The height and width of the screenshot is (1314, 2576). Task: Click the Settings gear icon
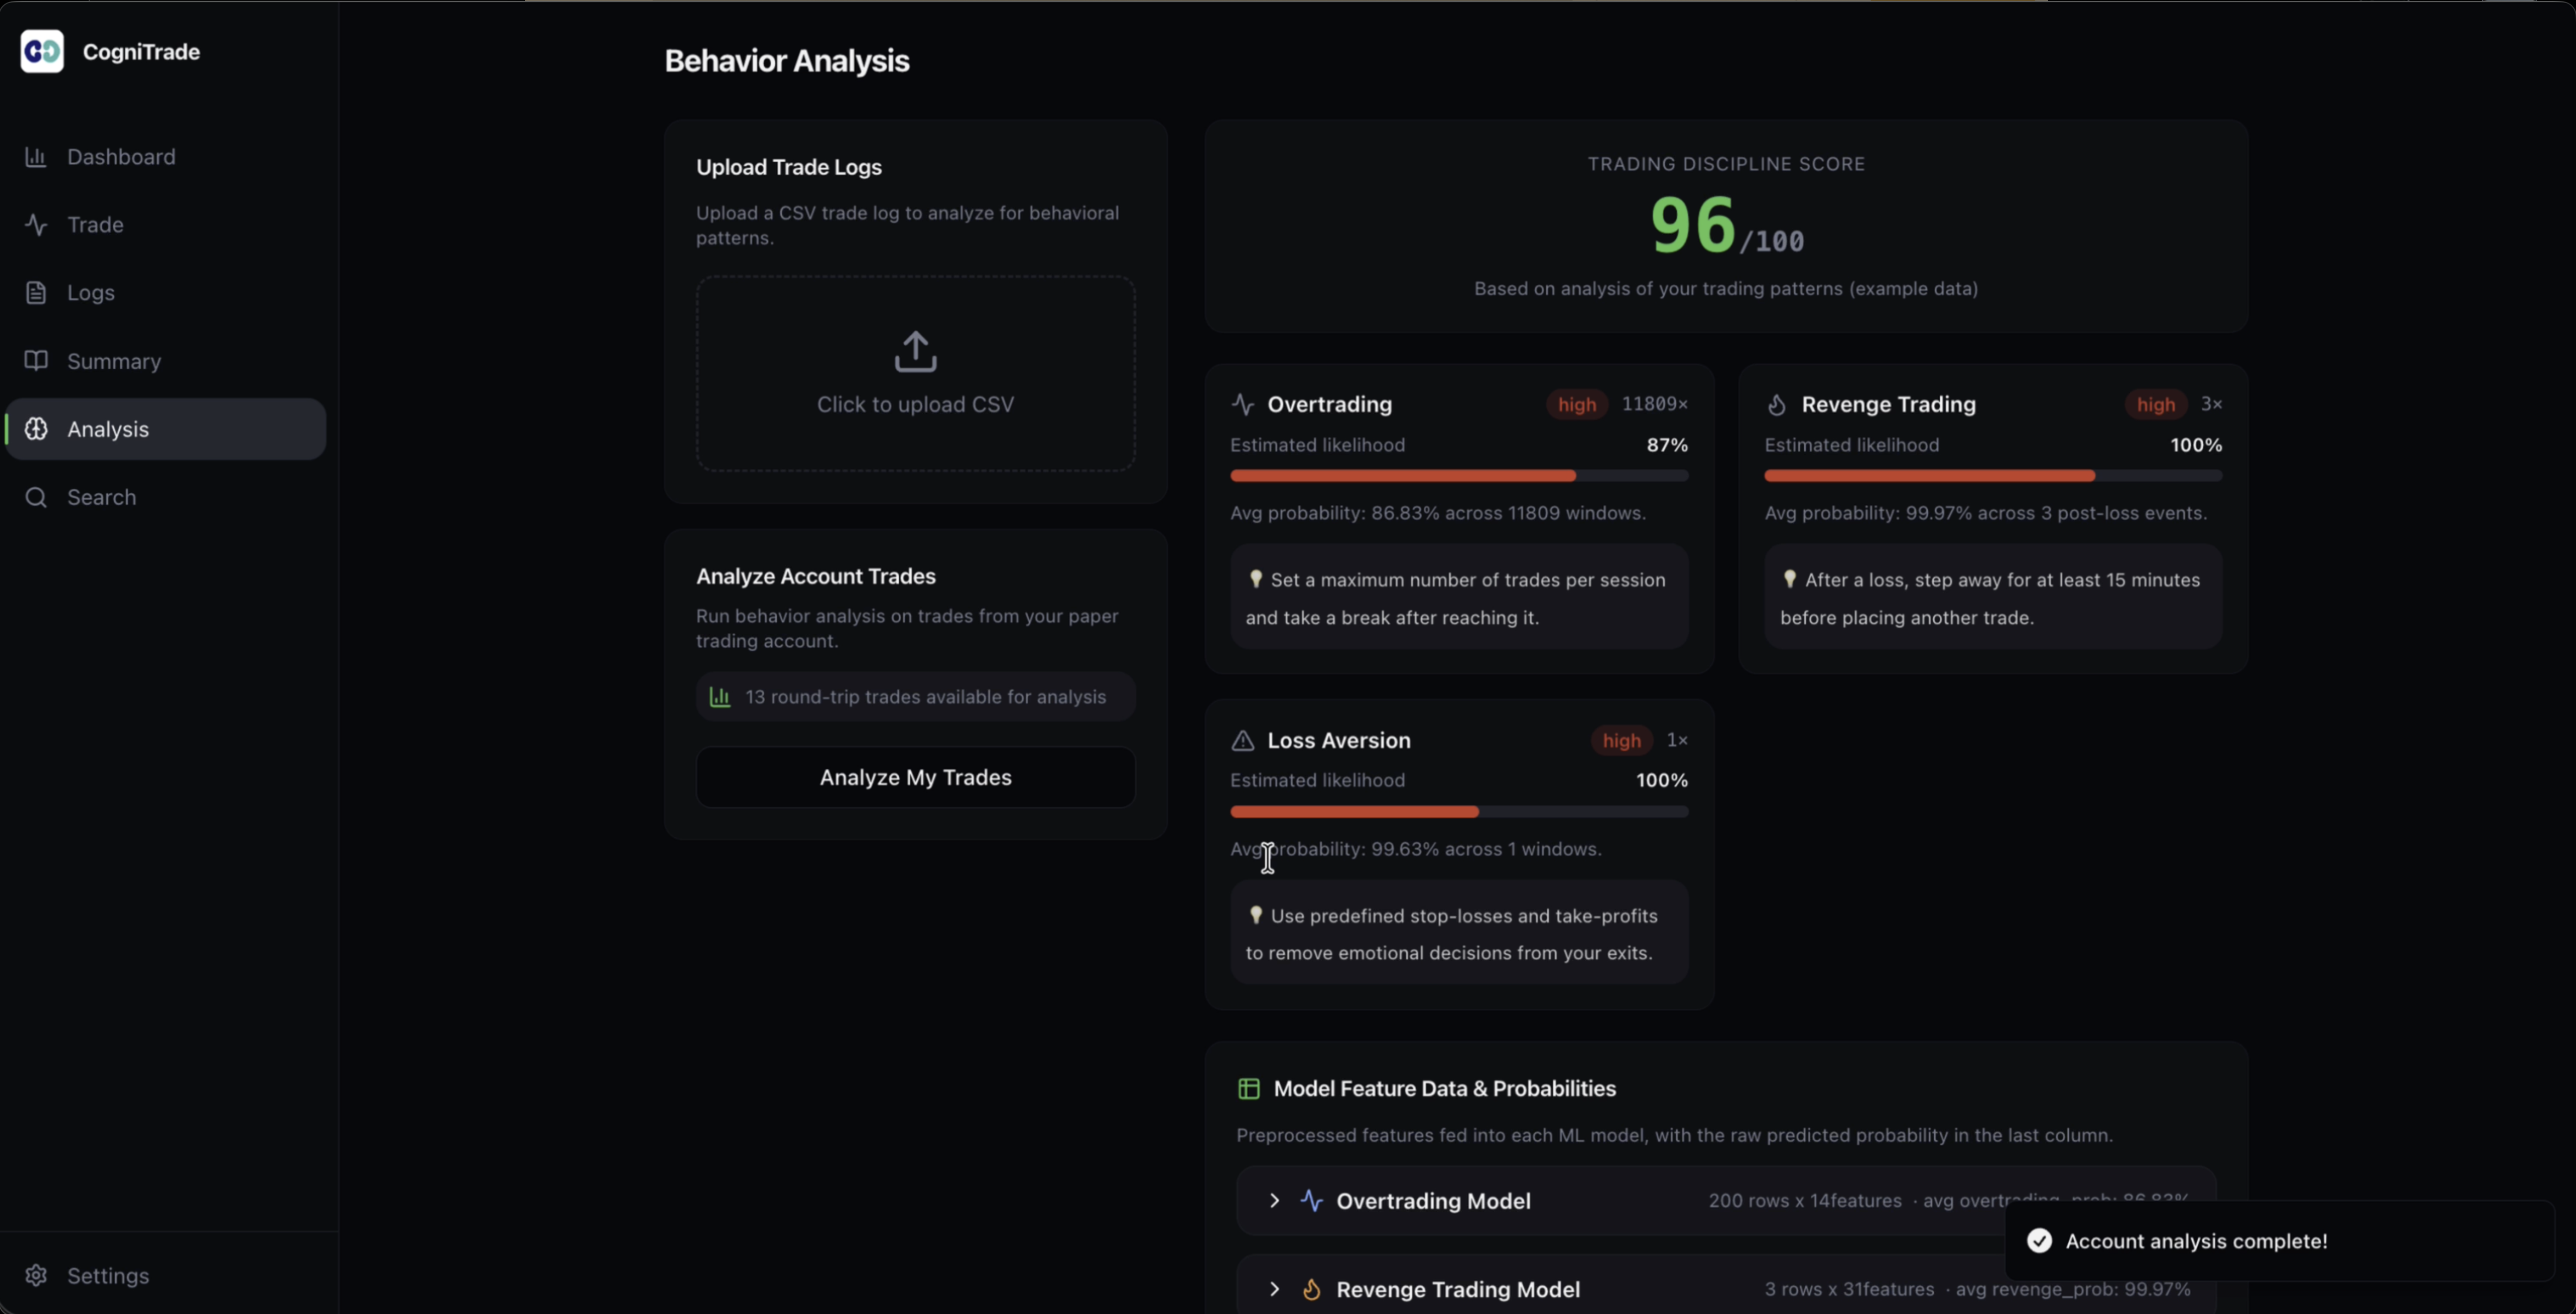click(x=36, y=1275)
